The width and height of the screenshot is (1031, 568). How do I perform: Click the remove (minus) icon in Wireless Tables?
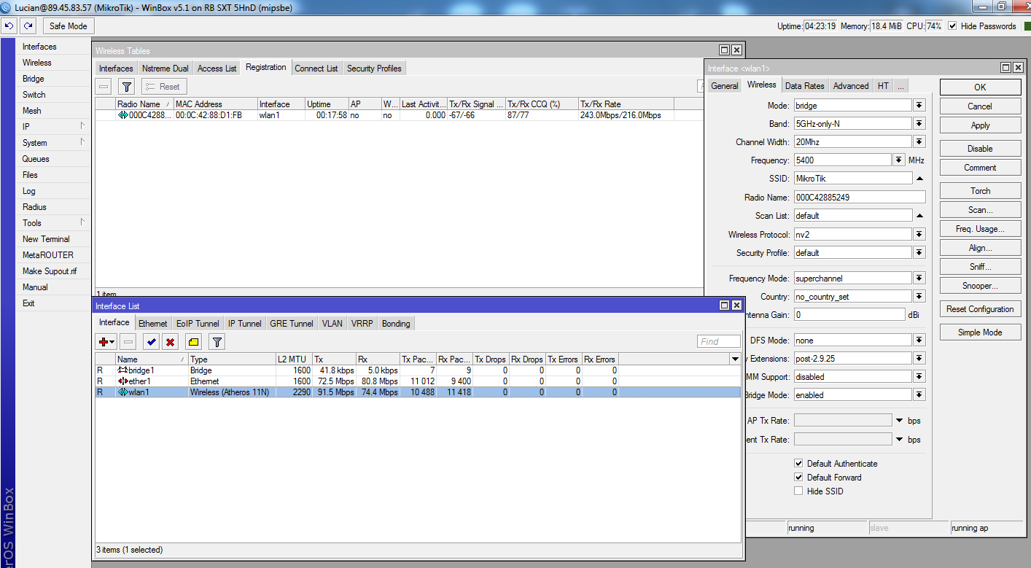click(x=104, y=87)
